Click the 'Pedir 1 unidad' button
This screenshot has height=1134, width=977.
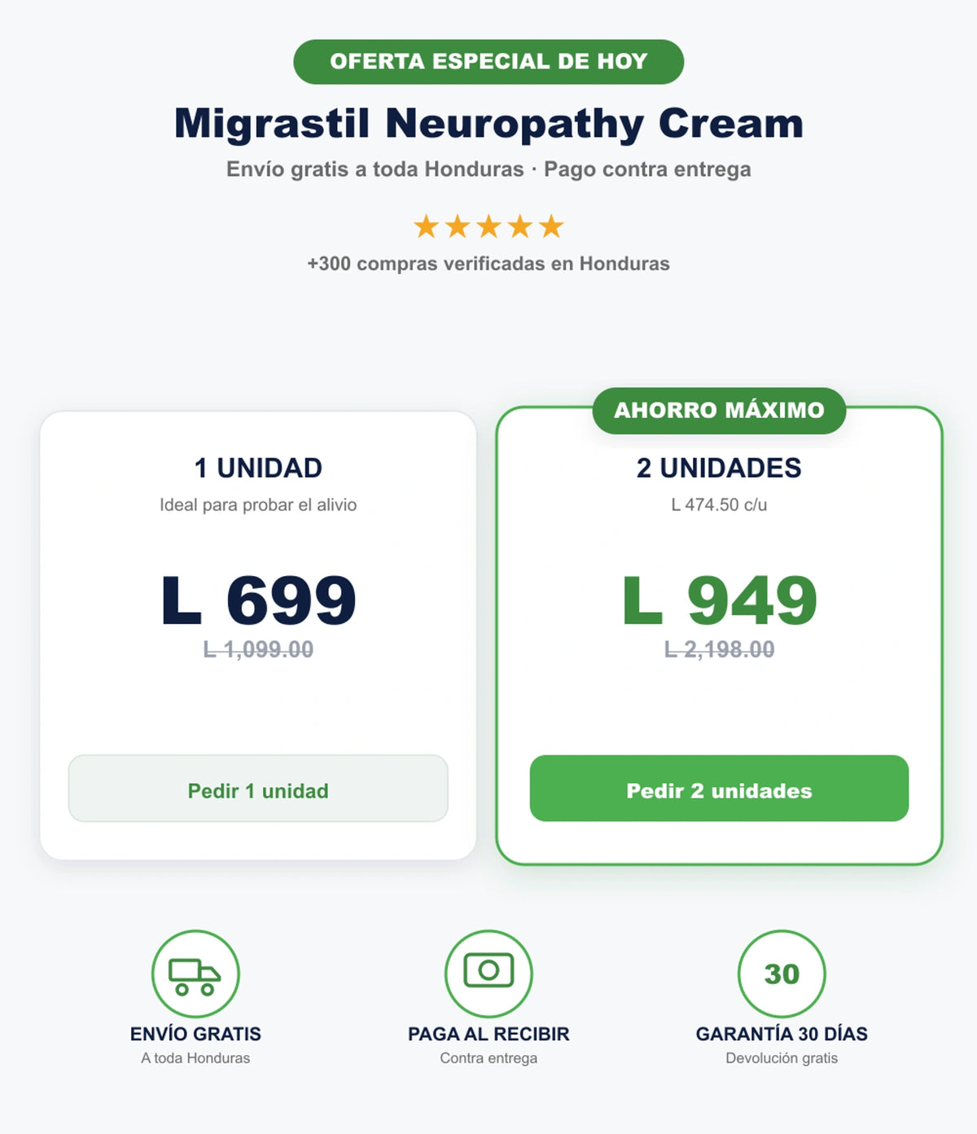(258, 789)
